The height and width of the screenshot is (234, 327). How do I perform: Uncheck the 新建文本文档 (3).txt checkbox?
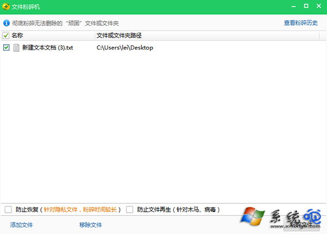[6, 47]
